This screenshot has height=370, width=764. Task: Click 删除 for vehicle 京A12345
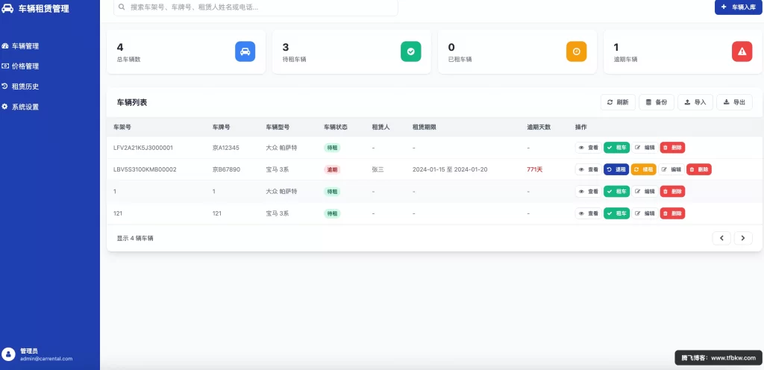[672, 148]
